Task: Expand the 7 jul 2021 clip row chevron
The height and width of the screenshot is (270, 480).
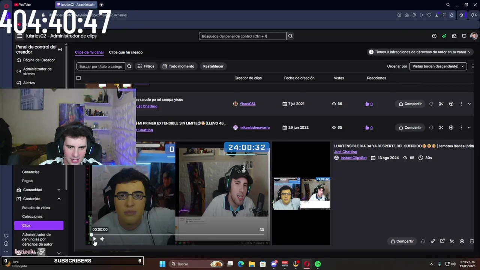Action: pyautogui.click(x=469, y=104)
